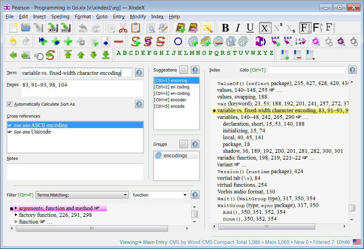Select the monospace font button
This screenshot has width=364, height=249.
pyautogui.click(x=330, y=28)
